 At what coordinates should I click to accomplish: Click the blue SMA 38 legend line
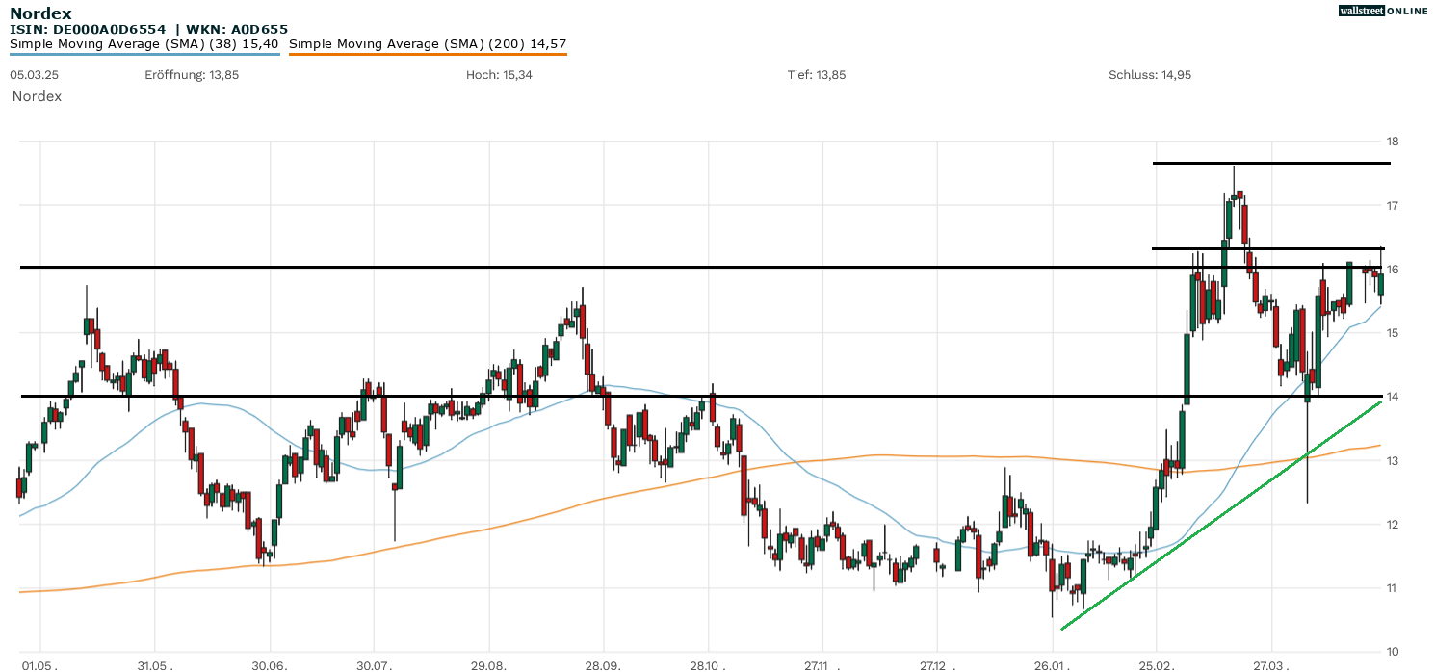click(144, 53)
